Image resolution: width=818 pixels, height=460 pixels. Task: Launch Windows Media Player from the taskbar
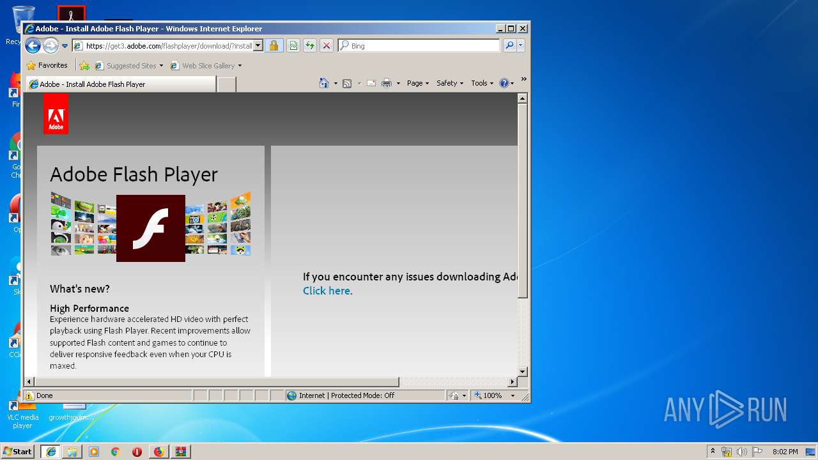[x=94, y=452]
